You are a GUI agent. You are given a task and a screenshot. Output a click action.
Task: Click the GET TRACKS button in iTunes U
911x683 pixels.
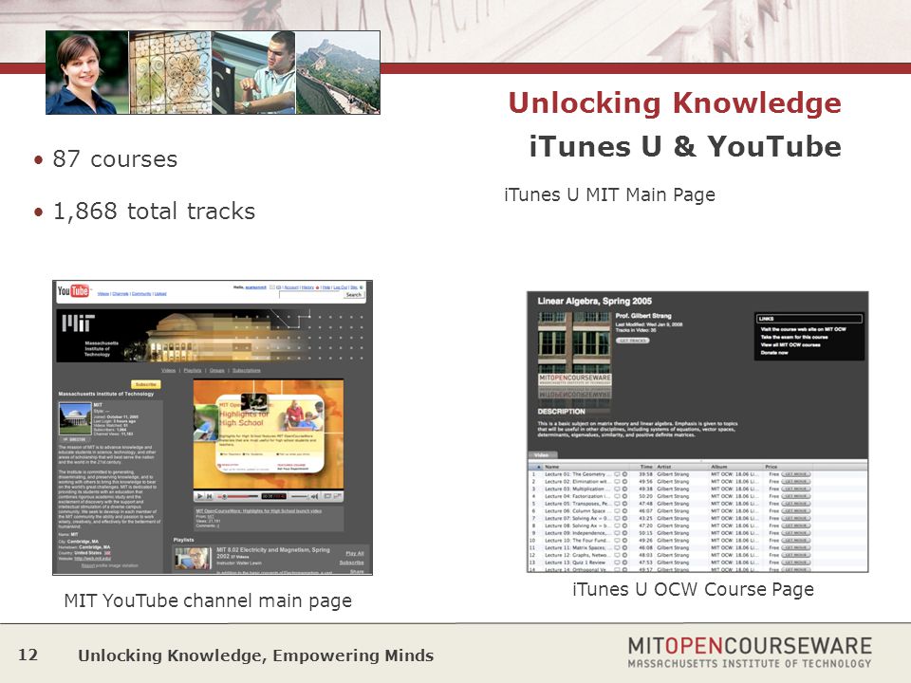click(633, 341)
